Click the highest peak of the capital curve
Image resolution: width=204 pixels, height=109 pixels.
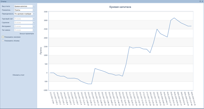click(174, 18)
